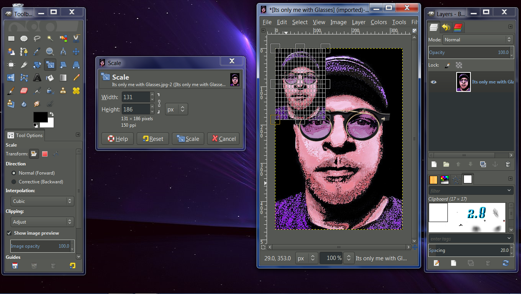Choose the Rotate tool
Image resolution: width=521 pixels, height=294 pixels.
37,64
